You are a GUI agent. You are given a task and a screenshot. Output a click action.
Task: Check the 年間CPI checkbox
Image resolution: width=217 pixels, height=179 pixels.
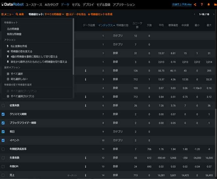pyautogui.click(x=3, y=167)
